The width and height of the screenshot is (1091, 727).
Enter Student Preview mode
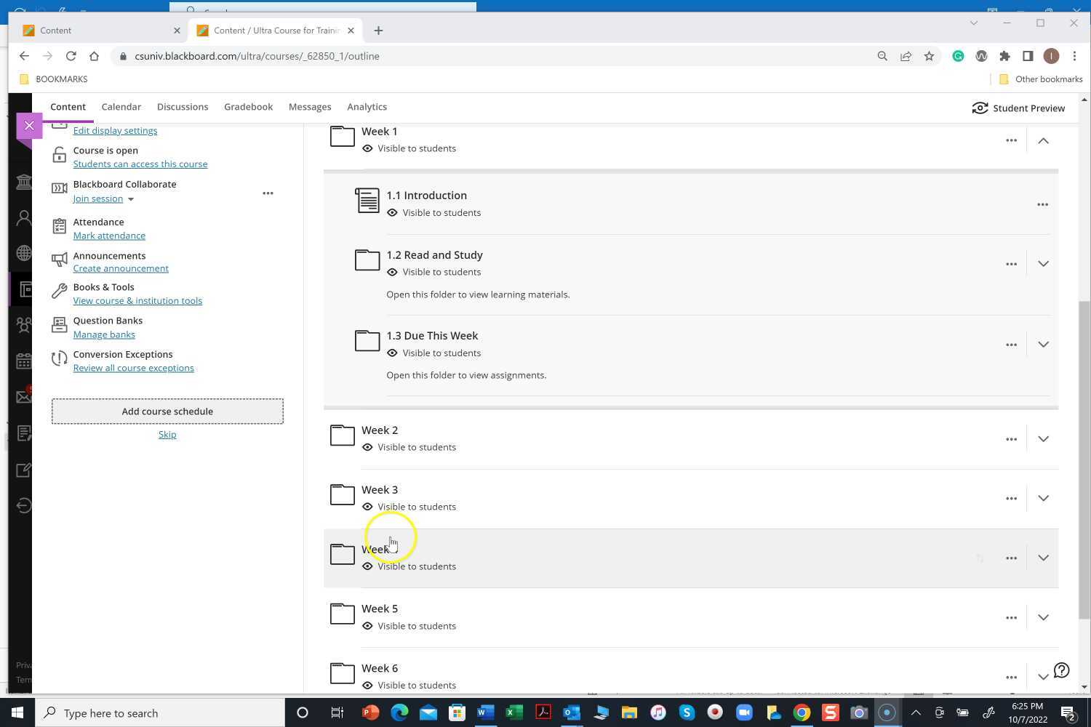pyautogui.click(x=1018, y=108)
